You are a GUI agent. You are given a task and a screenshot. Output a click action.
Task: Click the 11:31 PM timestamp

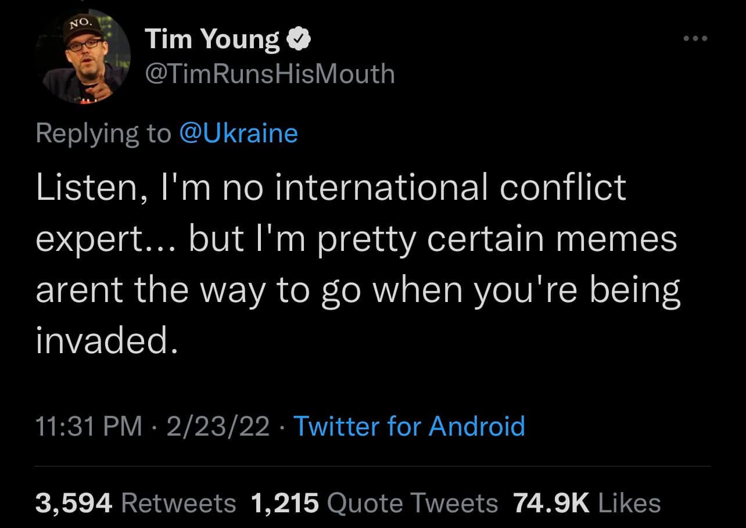coord(88,426)
